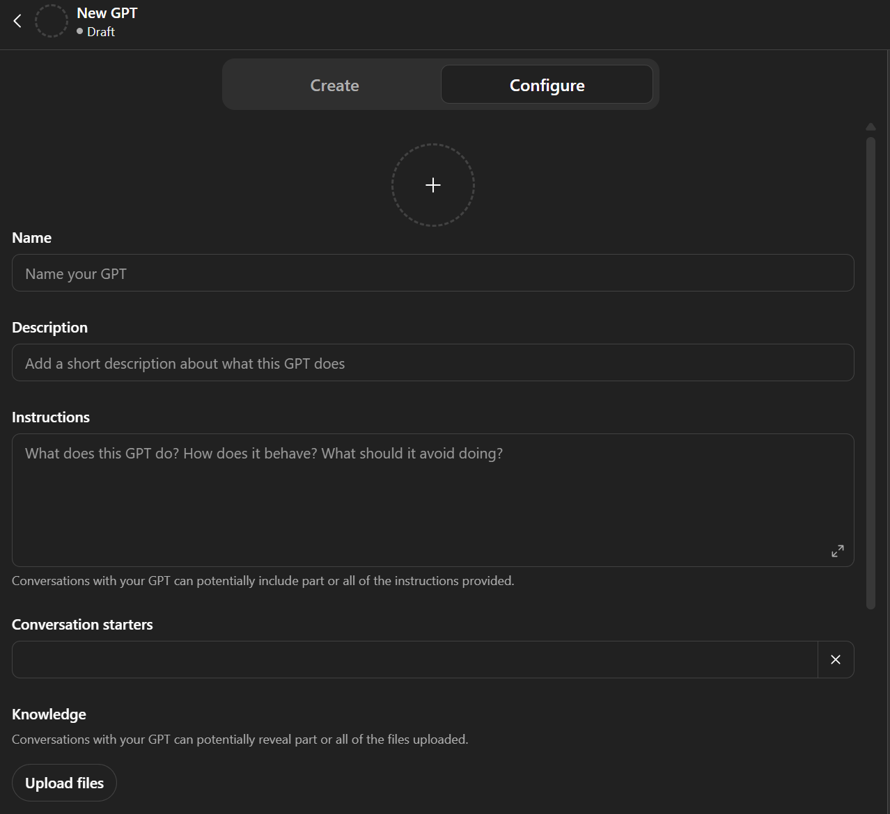
Task: Go back using the left chevron arrow
Action: pos(17,21)
